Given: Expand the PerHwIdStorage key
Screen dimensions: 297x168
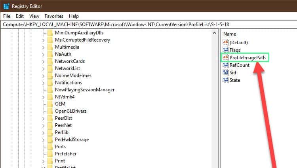Looking at the screenshot, I should tap(44, 140).
